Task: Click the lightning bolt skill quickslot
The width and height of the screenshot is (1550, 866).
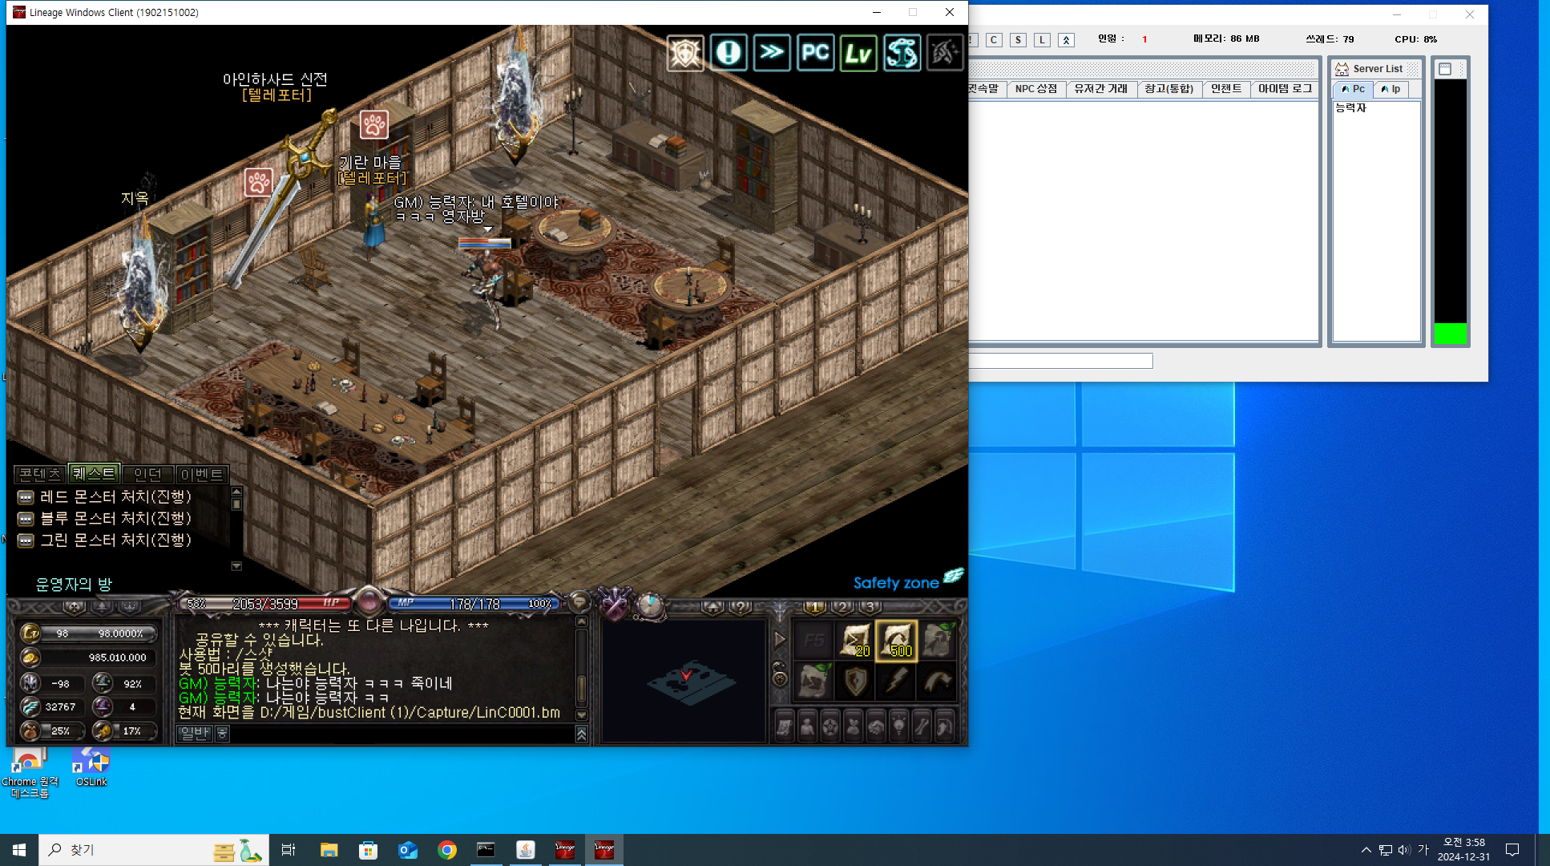Action: click(896, 682)
